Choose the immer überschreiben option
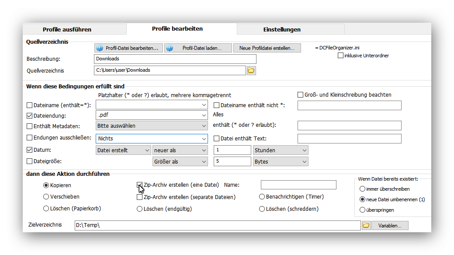Screen dimensions: 454x255 click(x=362, y=189)
